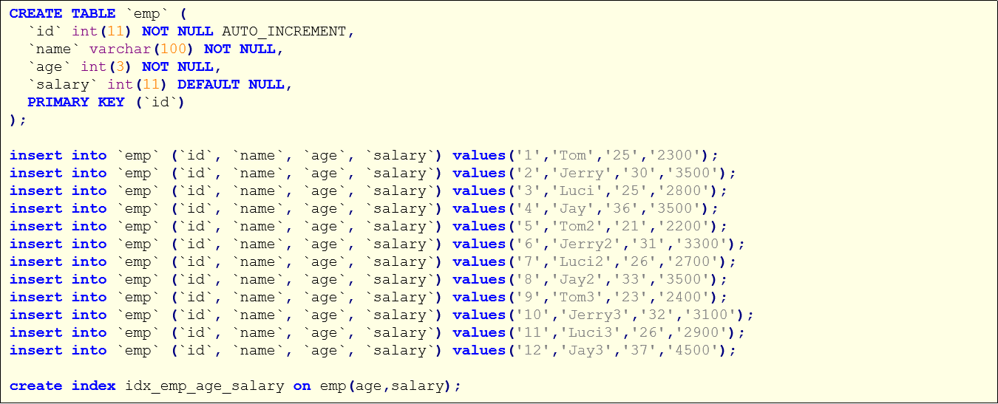Click the 'Luci2' value in the insert row
Viewport: 998px width, 404px height.
click(x=581, y=261)
